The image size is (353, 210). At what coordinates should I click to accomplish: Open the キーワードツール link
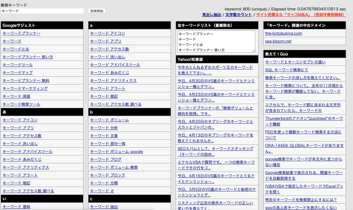(18, 65)
